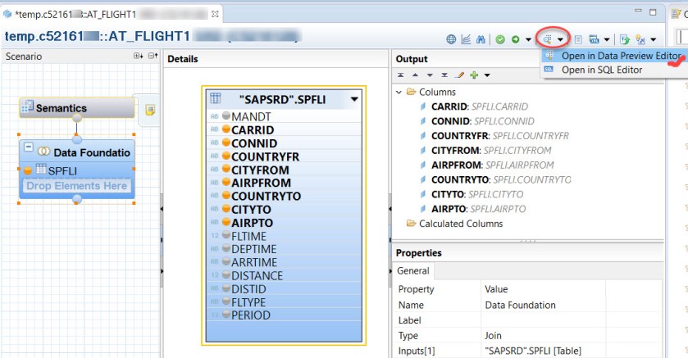688x358 pixels.
Task: Open the yellow note icon beside Semantics
Action: pos(150,109)
